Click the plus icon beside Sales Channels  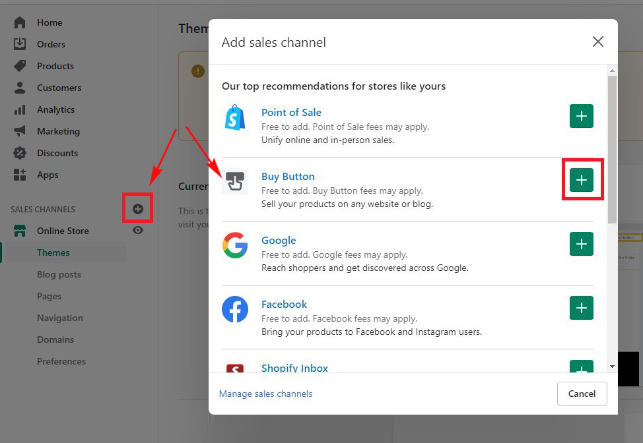pyautogui.click(x=138, y=209)
